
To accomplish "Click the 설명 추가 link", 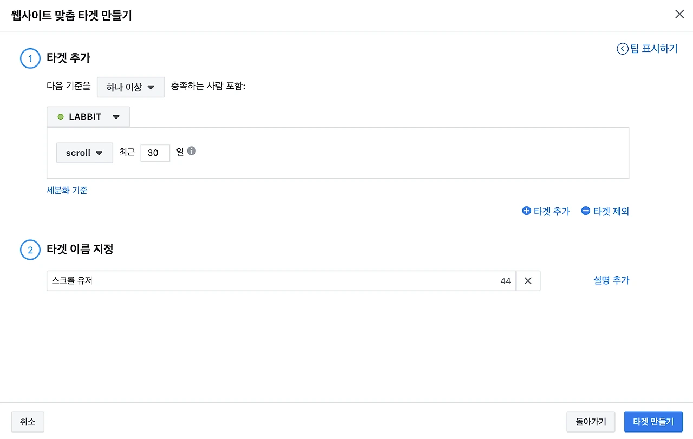I will click(x=611, y=280).
